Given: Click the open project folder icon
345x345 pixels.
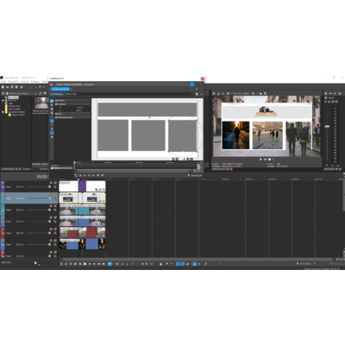Looking at the screenshot, I should [8, 87].
